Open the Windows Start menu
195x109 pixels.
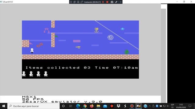pyautogui.click(x=4, y=106)
